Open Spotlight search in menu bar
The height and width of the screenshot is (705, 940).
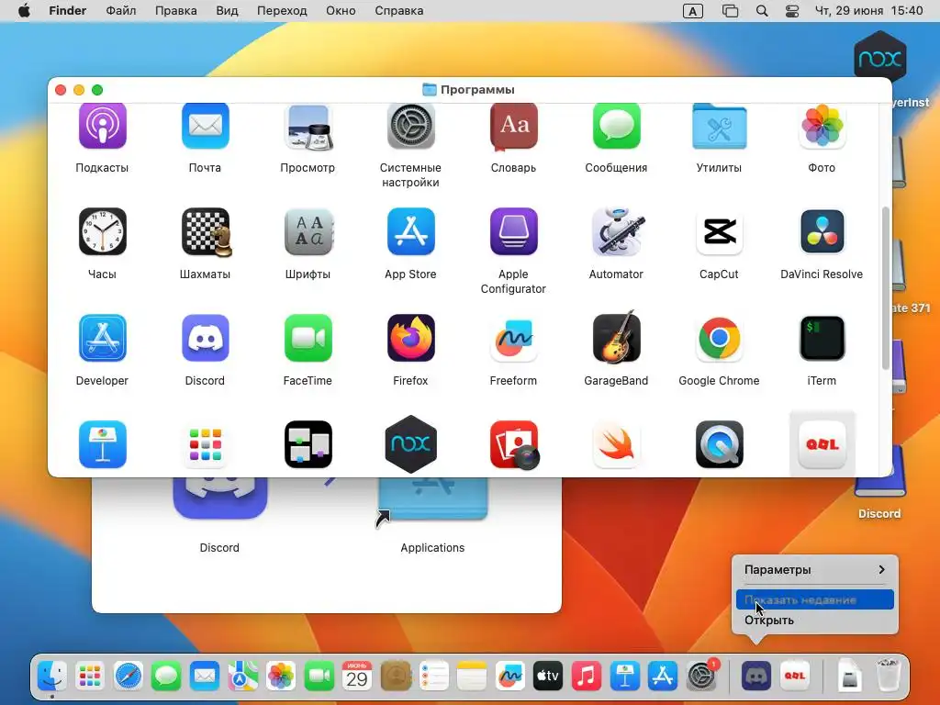point(761,11)
